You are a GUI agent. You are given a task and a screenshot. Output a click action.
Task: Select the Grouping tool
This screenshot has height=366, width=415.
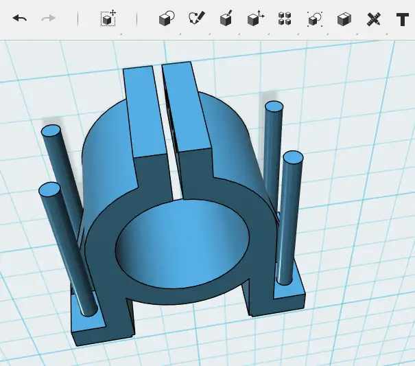(315, 19)
